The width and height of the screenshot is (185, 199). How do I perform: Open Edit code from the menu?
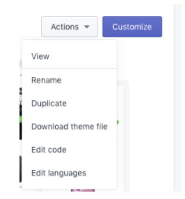tap(69, 149)
